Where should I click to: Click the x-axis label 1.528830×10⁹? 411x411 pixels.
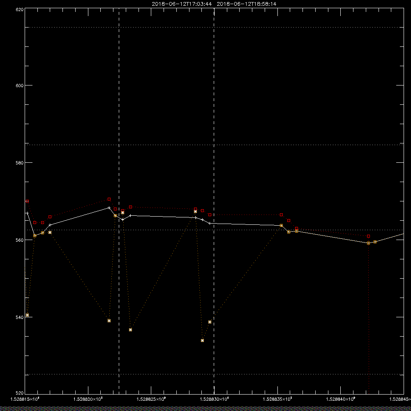pos(214,399)
